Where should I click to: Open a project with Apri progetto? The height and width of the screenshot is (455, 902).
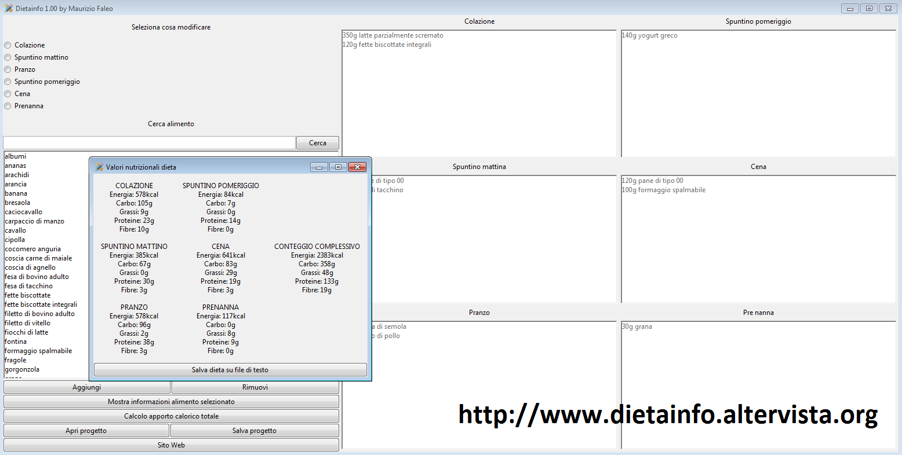coord(86,431)
